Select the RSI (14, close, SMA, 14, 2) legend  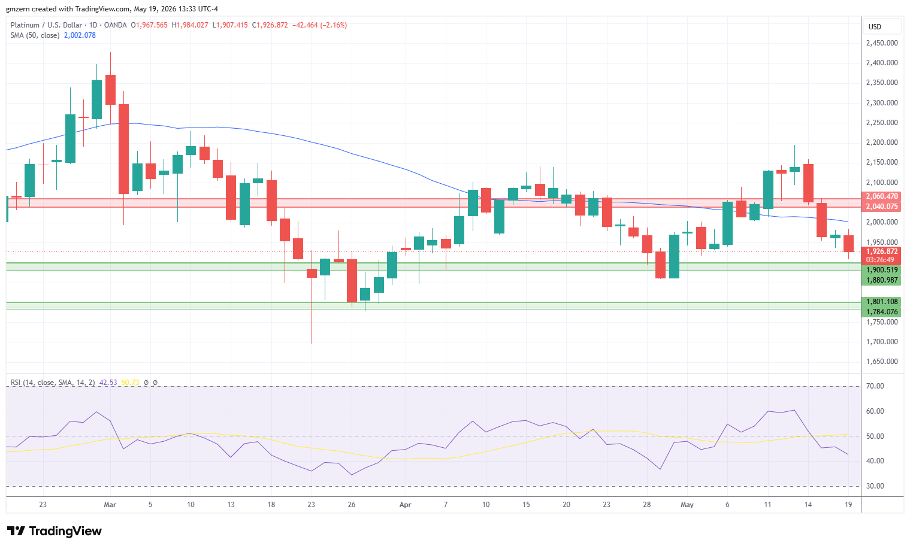(x=53, y=383)
